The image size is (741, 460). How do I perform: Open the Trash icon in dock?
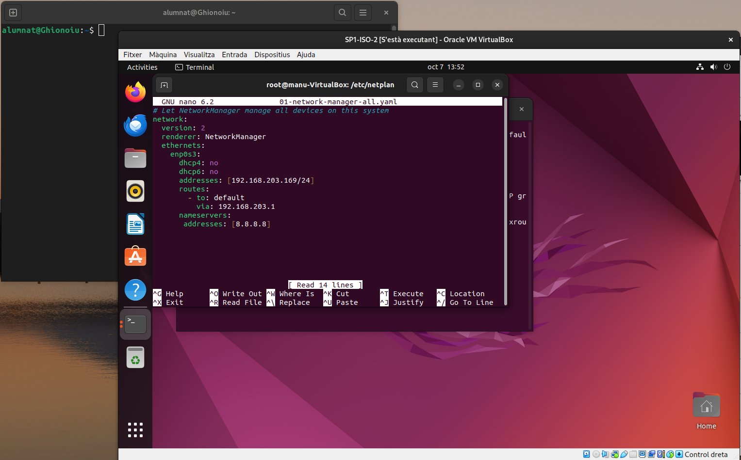[x=135, y=358]
